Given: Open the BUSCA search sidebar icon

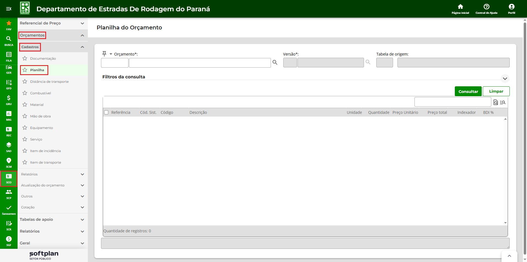Looking at the screenshot, I should point(9,41).
